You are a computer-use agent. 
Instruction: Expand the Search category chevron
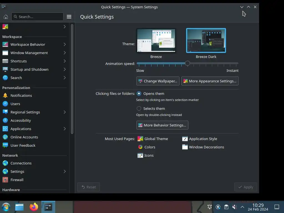[65, 78]
